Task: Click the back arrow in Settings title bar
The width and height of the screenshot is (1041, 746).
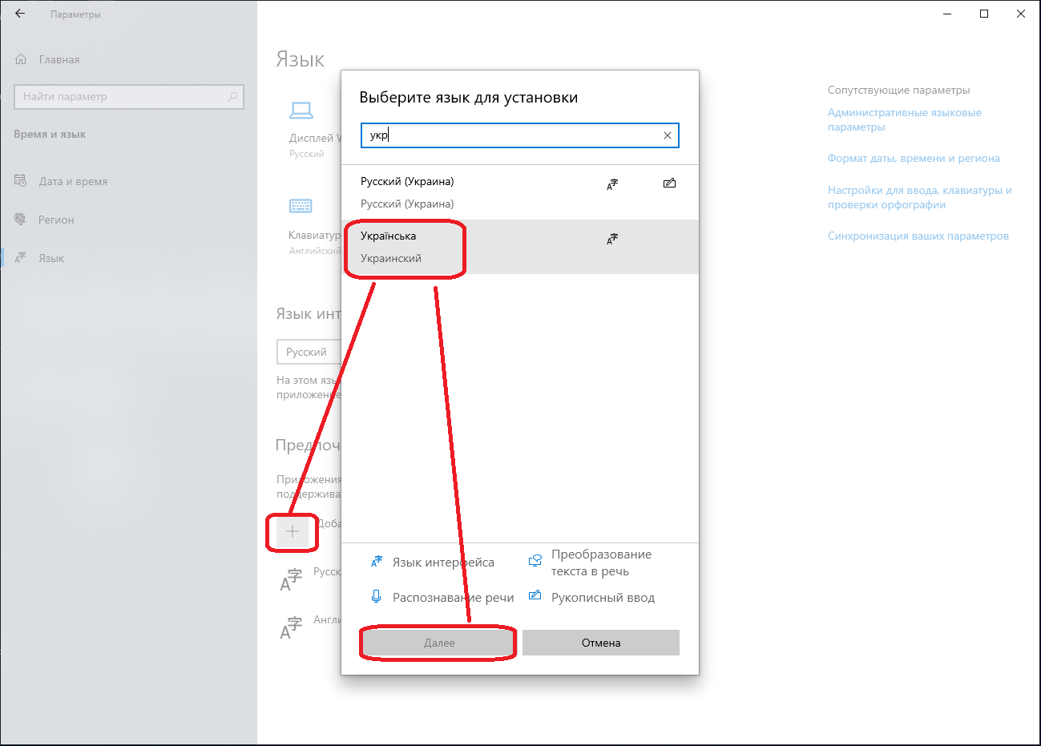Action: tap(20, 14)
